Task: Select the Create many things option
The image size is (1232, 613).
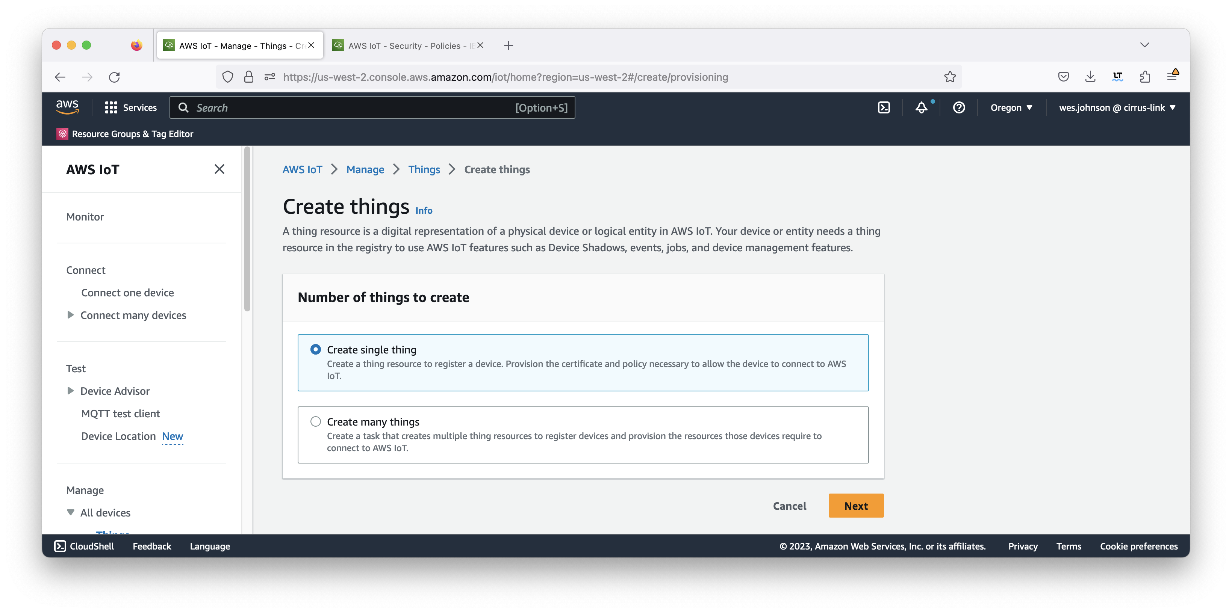Action: pos(583,435)
